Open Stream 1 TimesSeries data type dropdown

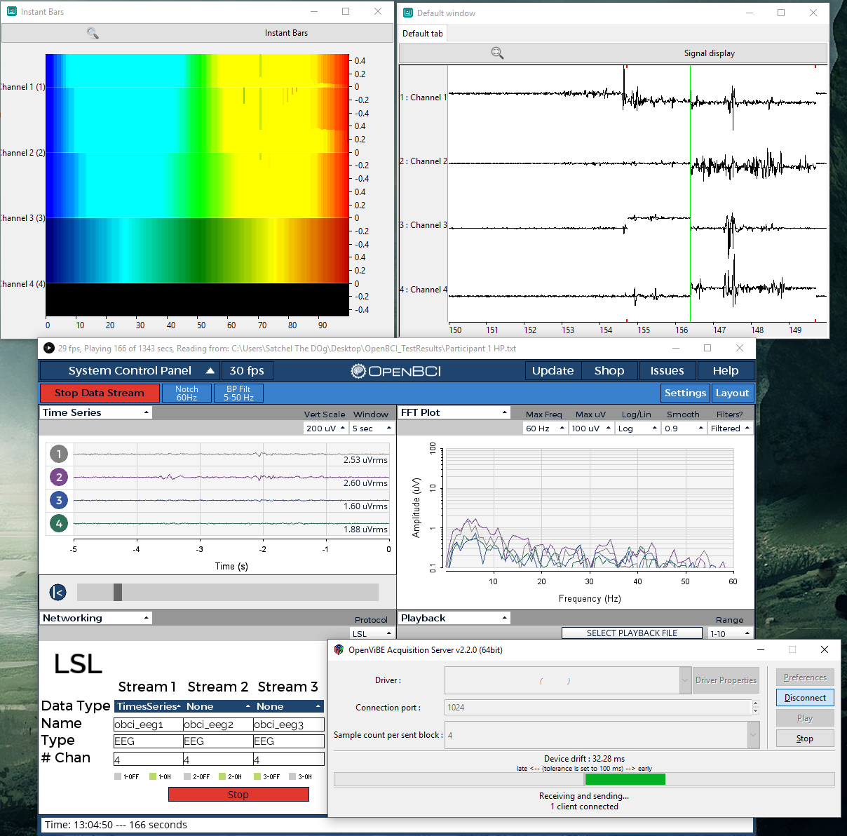pos(149,706)
